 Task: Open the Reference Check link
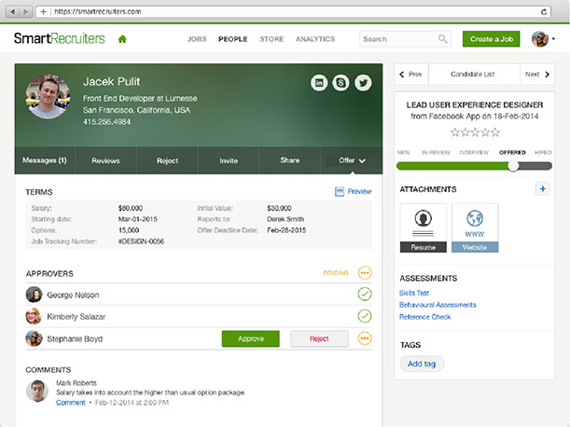425,317
